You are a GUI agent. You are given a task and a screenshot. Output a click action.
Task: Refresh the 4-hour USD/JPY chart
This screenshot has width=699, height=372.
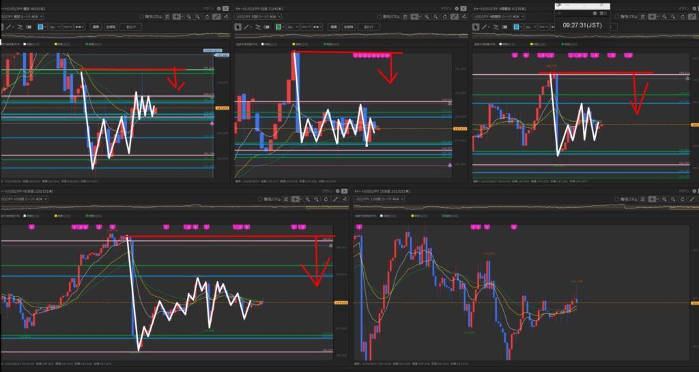point(683,16)
